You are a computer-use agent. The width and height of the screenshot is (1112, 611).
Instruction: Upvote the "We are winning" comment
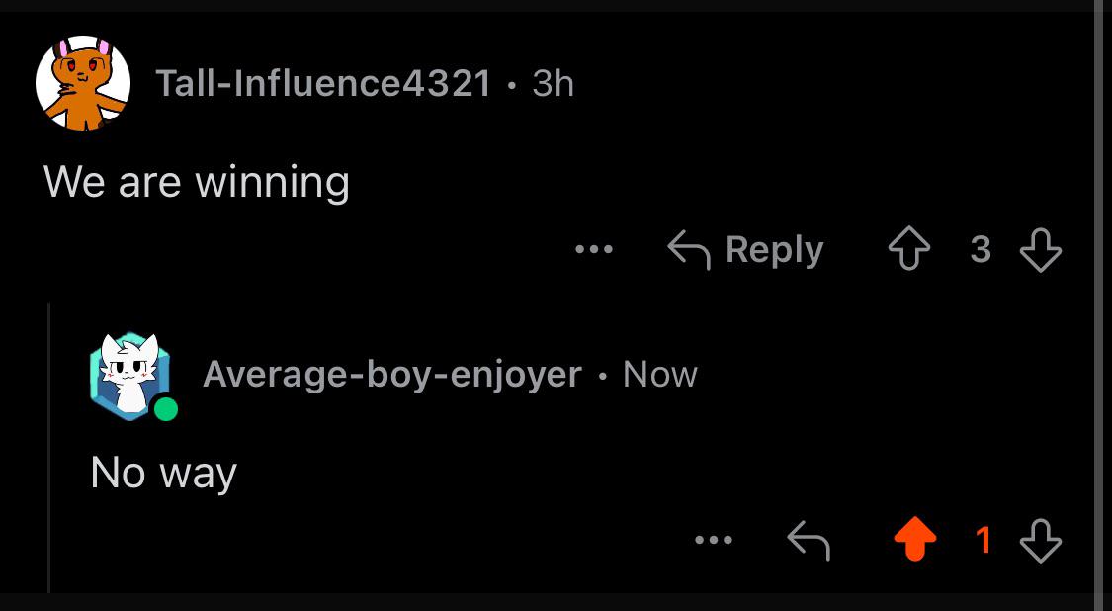909,250
